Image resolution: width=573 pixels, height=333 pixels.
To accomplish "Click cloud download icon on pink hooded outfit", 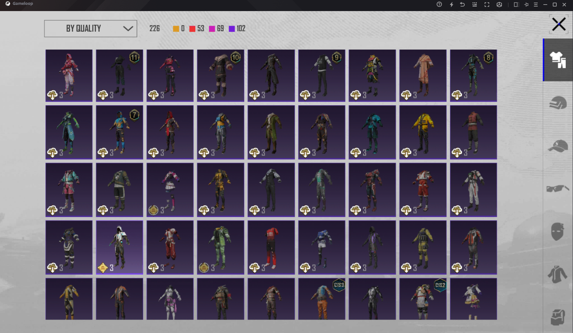I will [x=52, y=95].
